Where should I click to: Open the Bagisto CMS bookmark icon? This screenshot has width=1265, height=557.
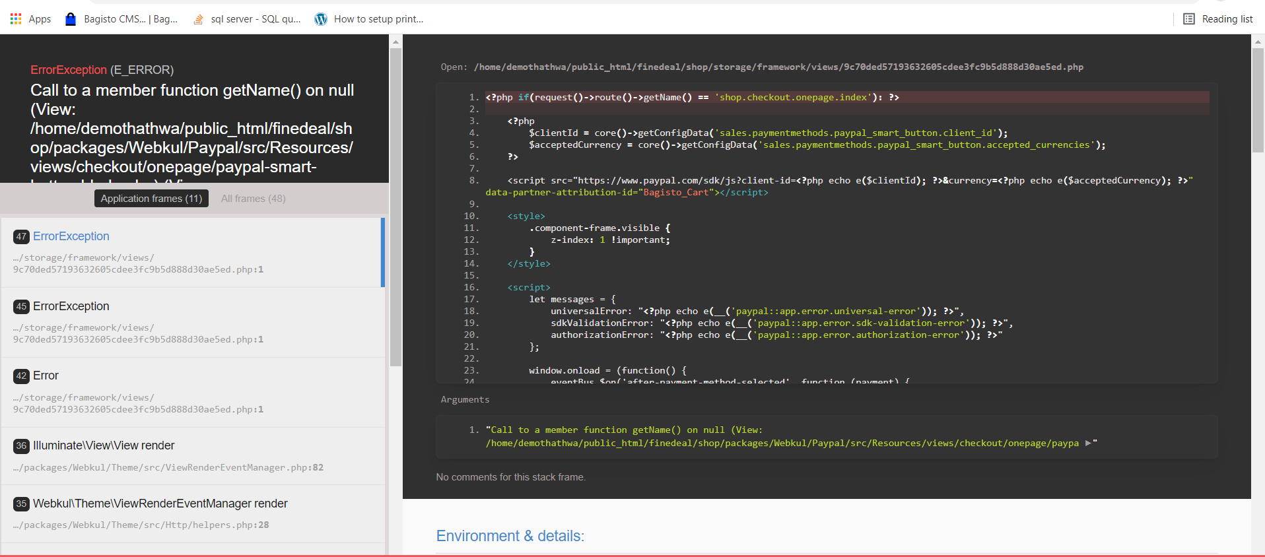71,19
